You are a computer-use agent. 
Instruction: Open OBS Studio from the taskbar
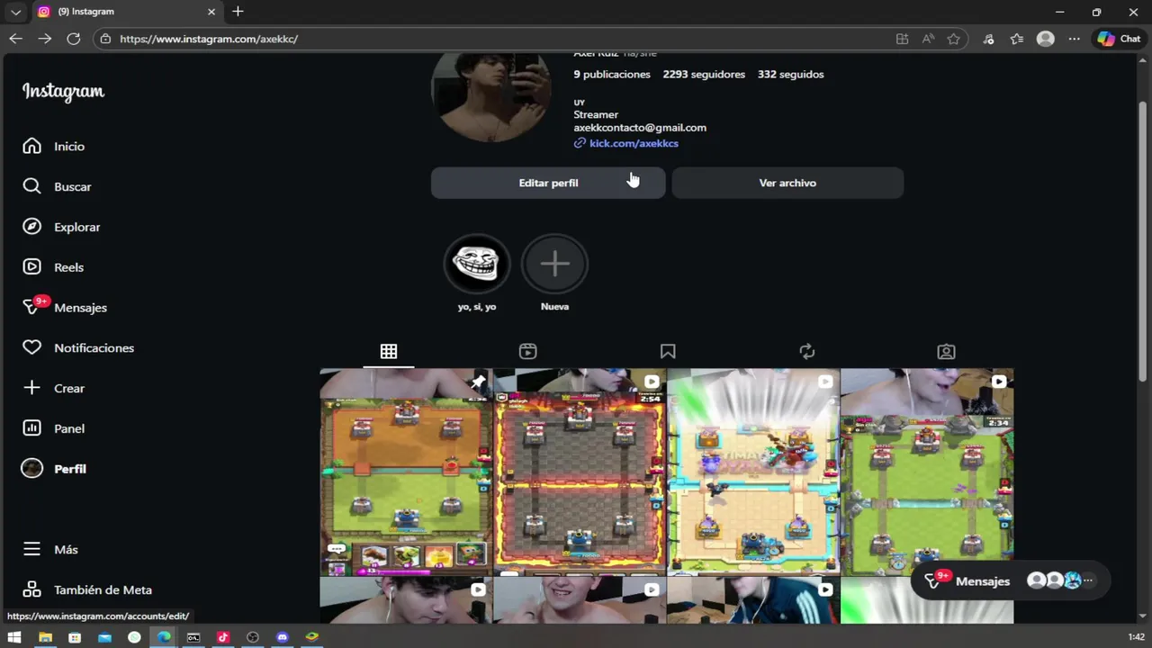[253, 637]
